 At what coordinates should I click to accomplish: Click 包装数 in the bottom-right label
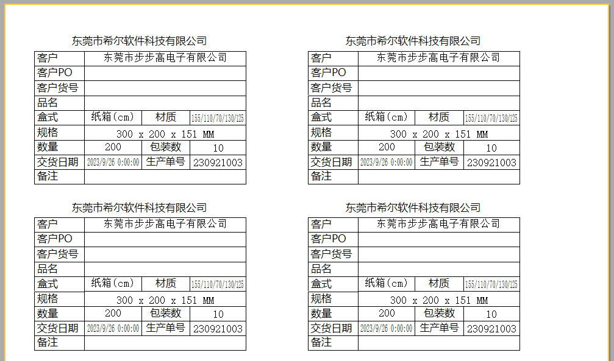pyautogui.click(x=440, y=314)
